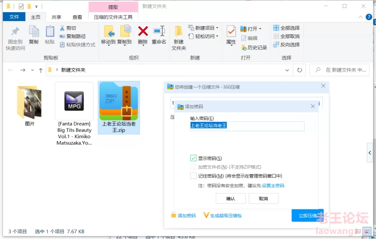Click the 提取 extract context tab

click(113, 7)
